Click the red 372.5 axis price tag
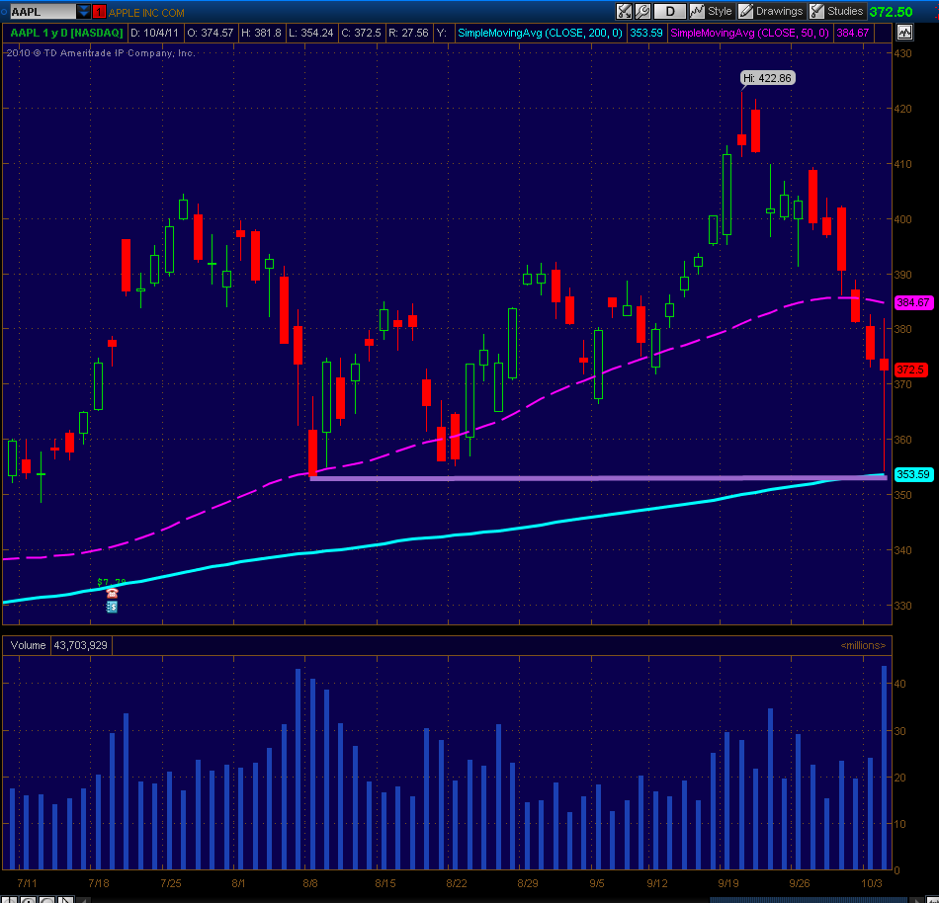Image resolution: width=939 pixels, height=903 pixels. coord(910,369)
